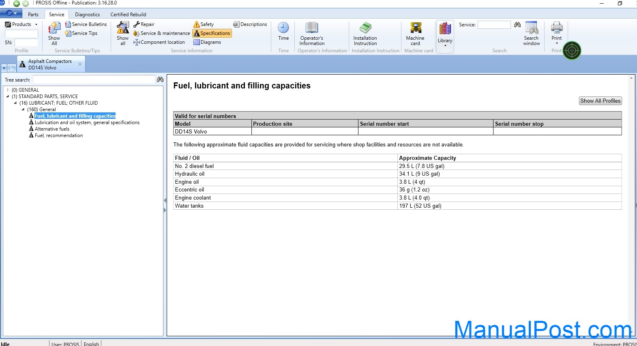Open Lubrication and oil system, general specifications
637x346 pixels.
coord(87,122)
